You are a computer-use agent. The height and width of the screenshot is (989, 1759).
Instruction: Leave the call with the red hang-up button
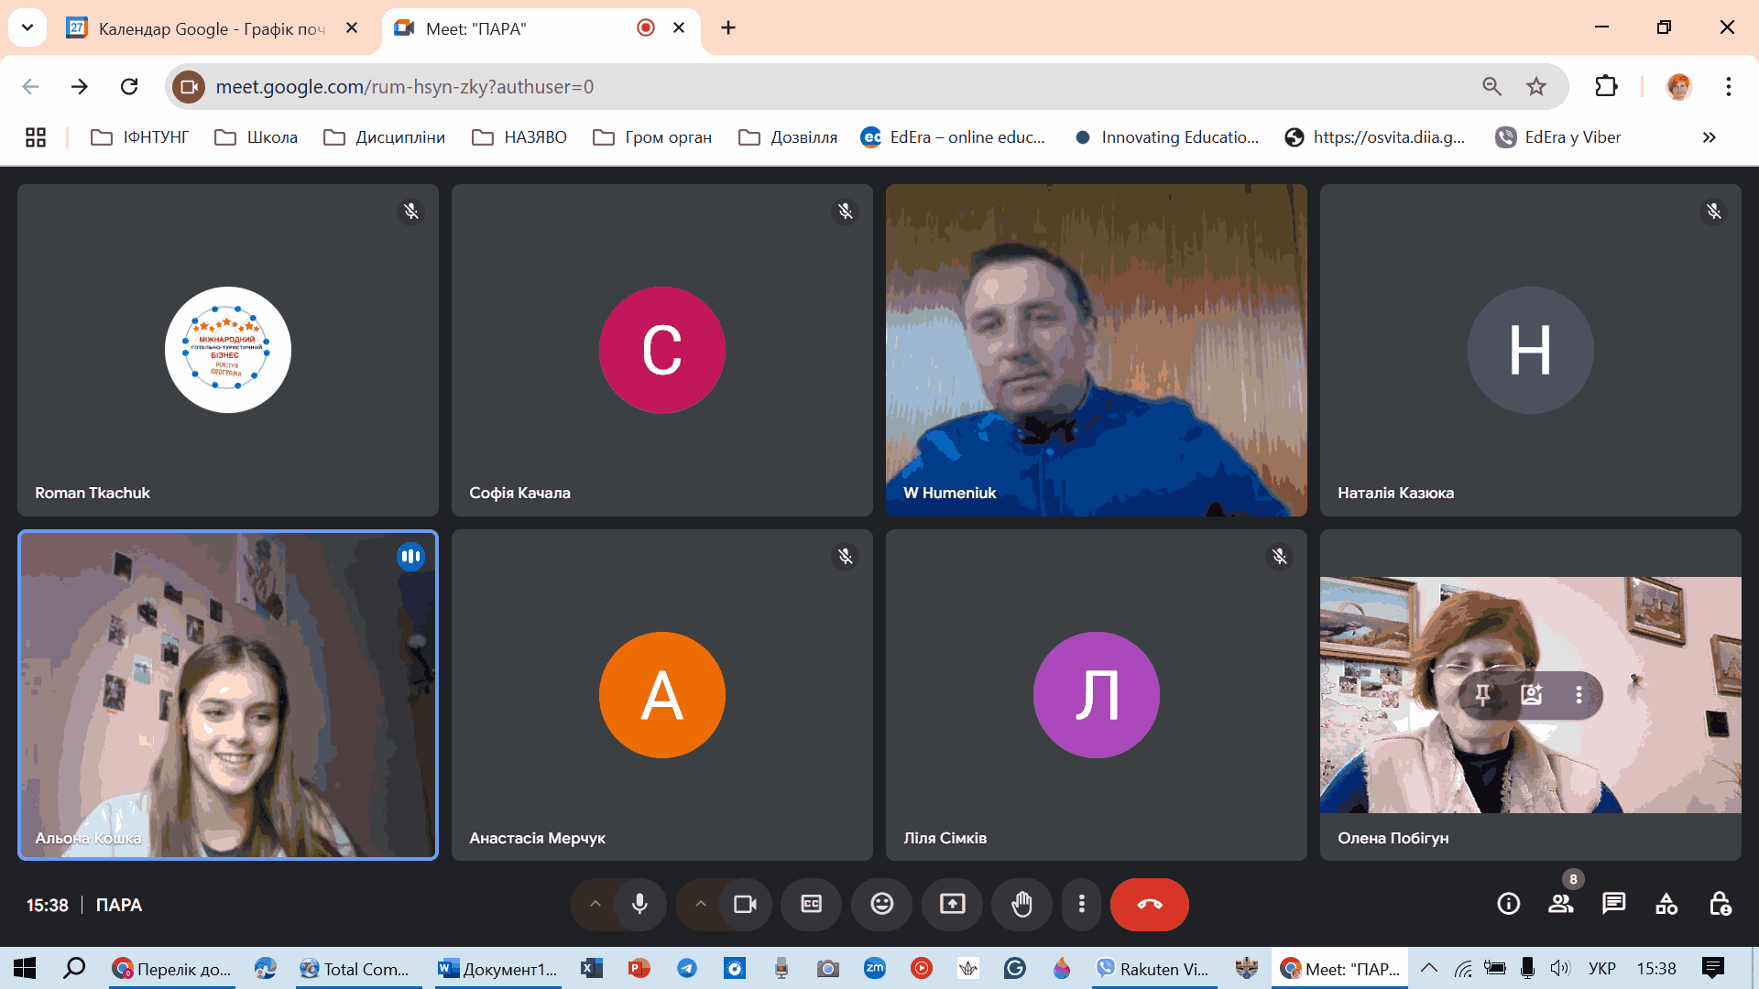[1149, 905]
